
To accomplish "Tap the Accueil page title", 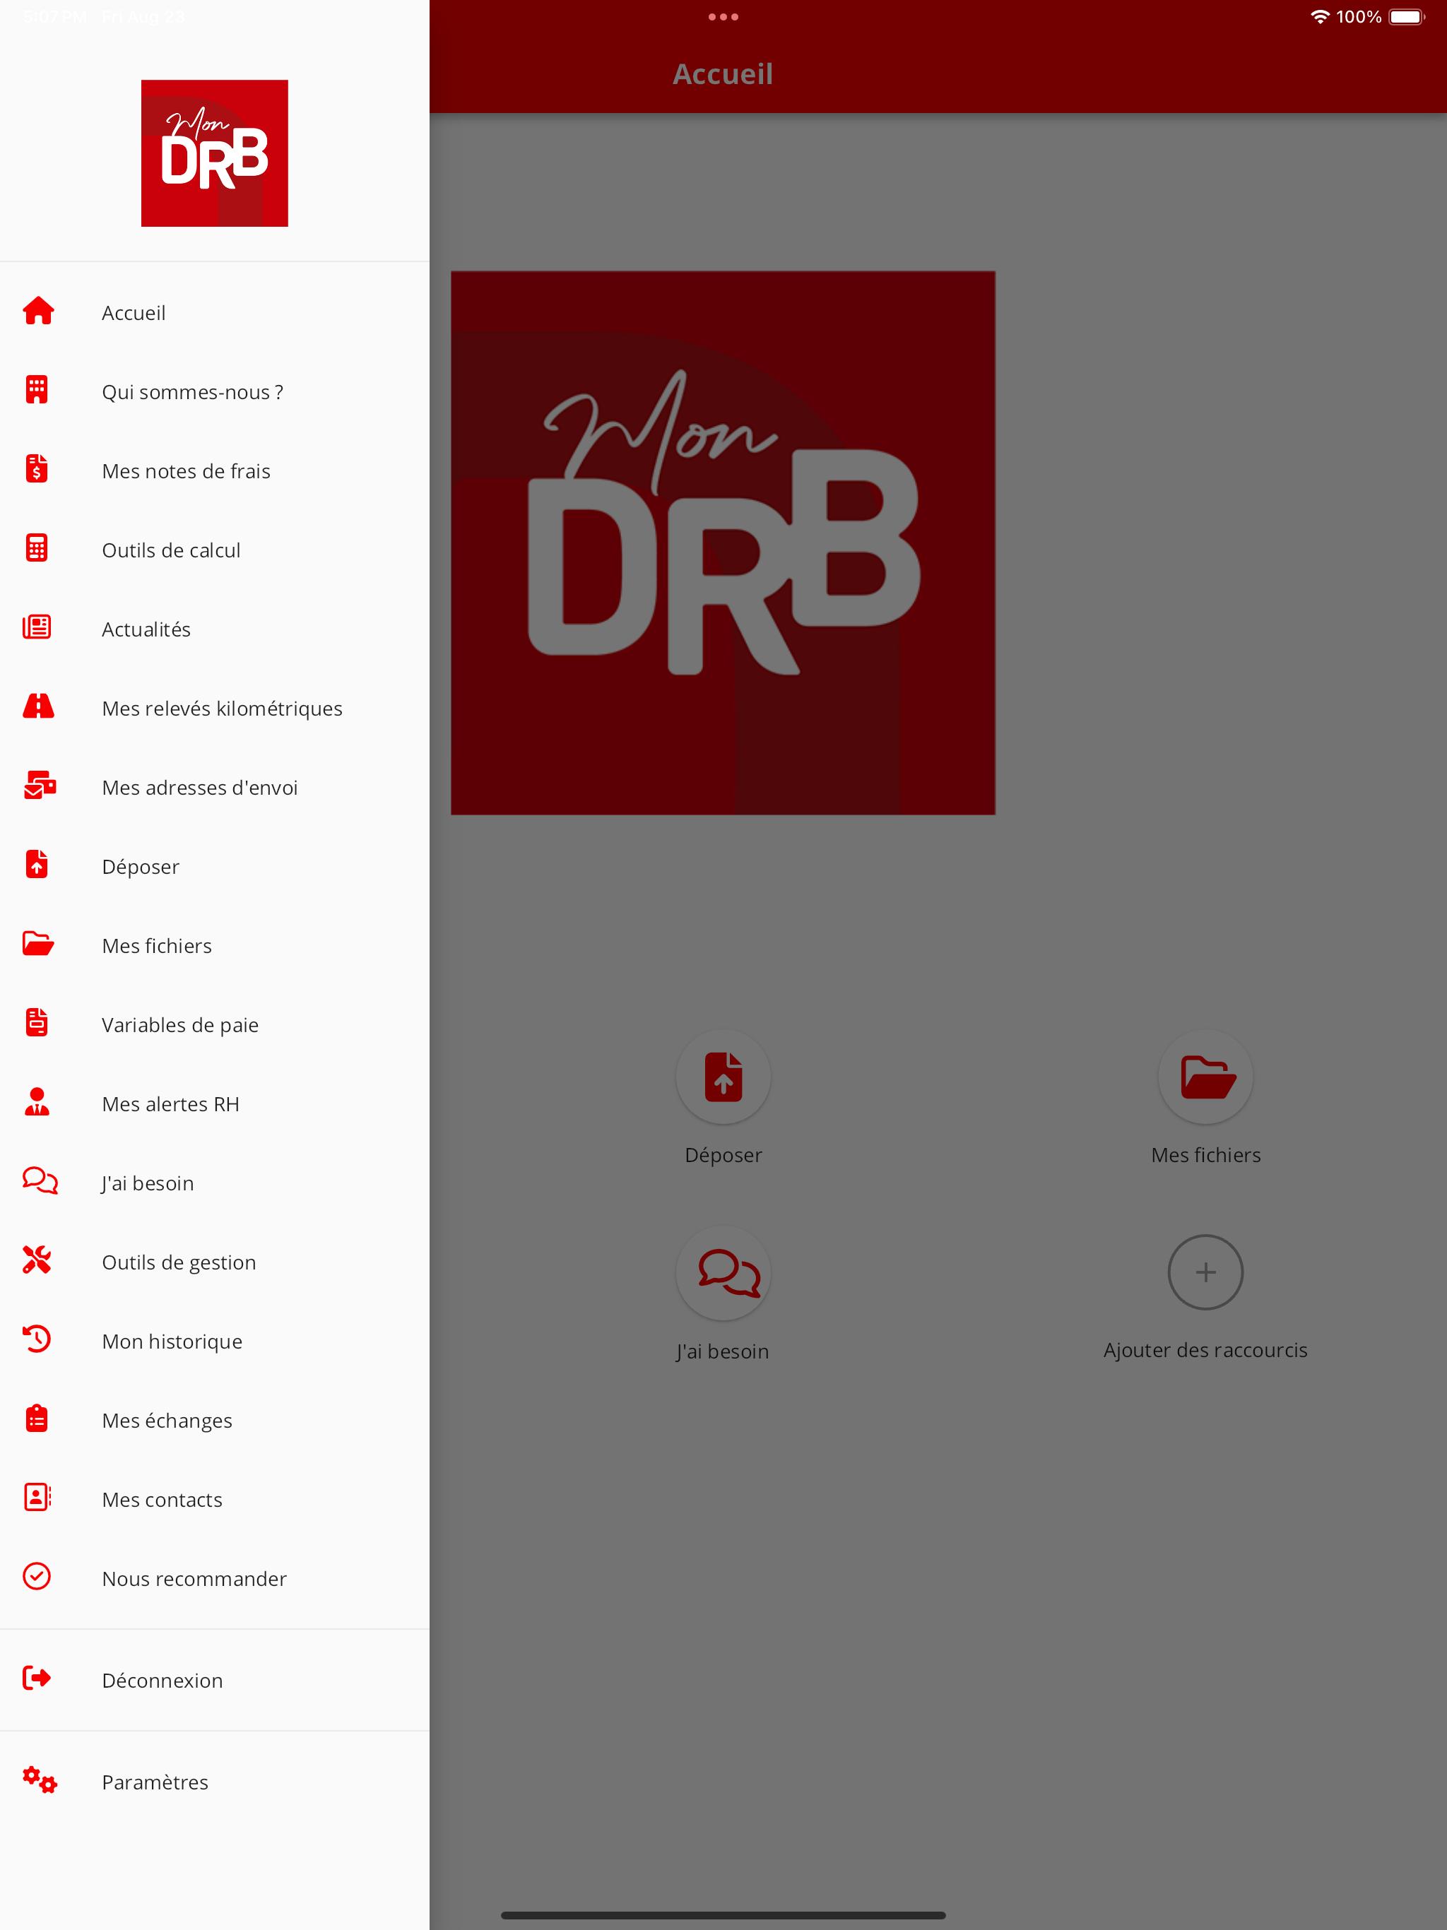I will [723, 74].
